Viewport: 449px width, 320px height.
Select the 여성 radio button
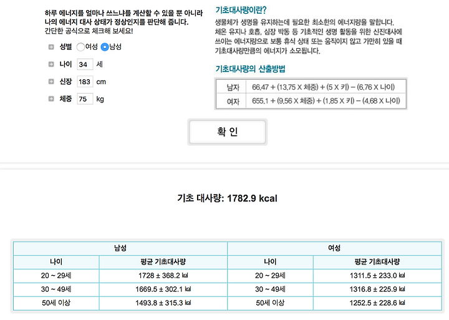point(80,47)
